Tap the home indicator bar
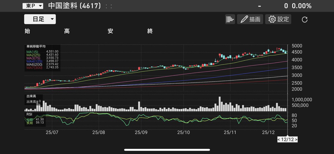The image size is (334, 154). tap(167, 150)
